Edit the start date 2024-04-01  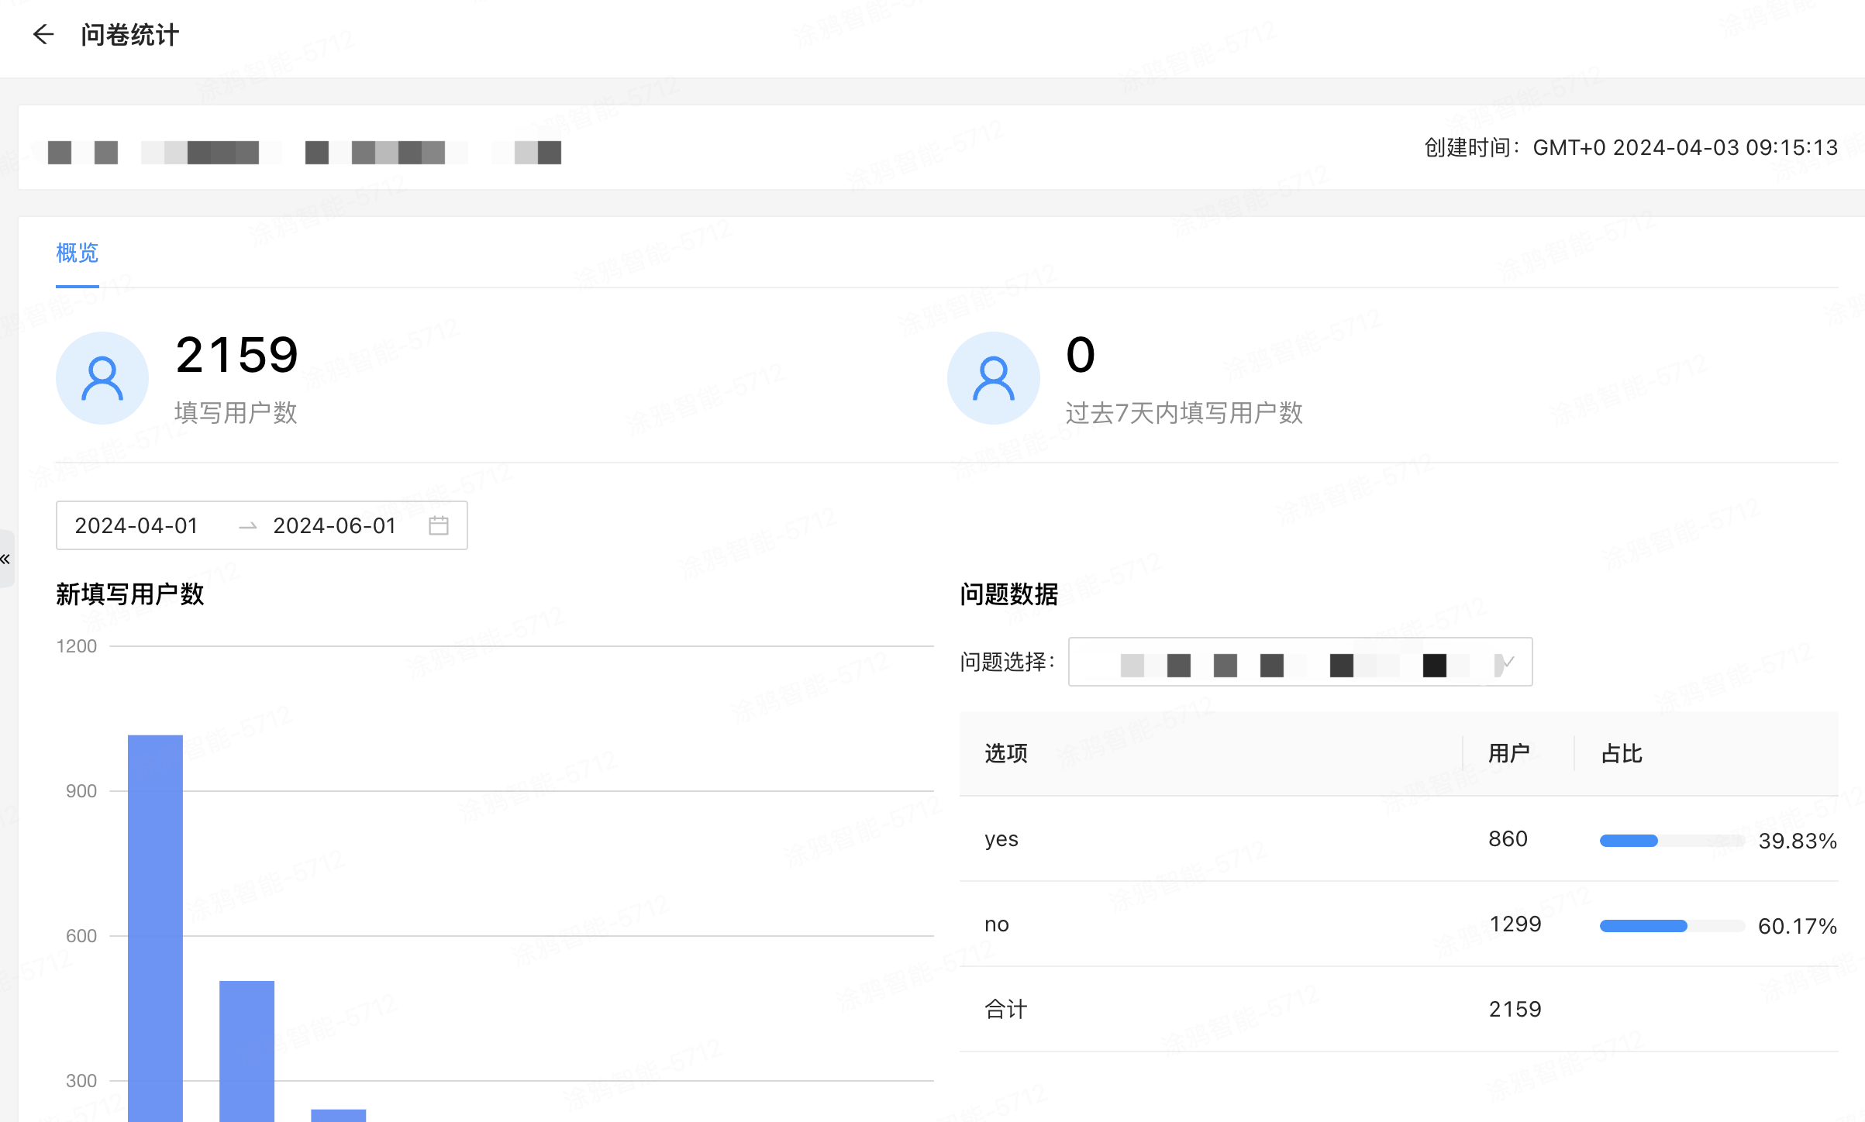coord(136,525)
